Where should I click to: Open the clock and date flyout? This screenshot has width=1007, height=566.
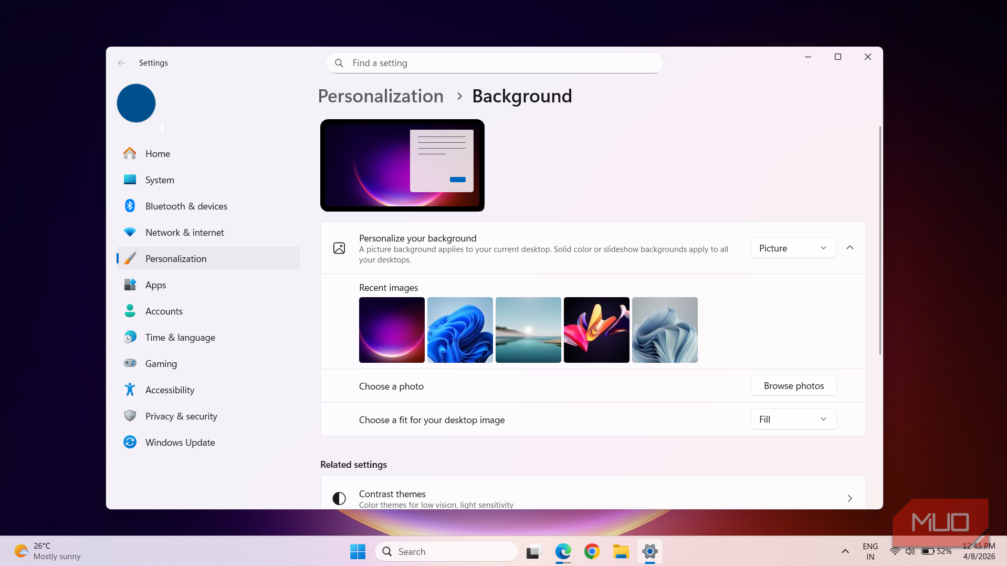[x=979, y=551]
